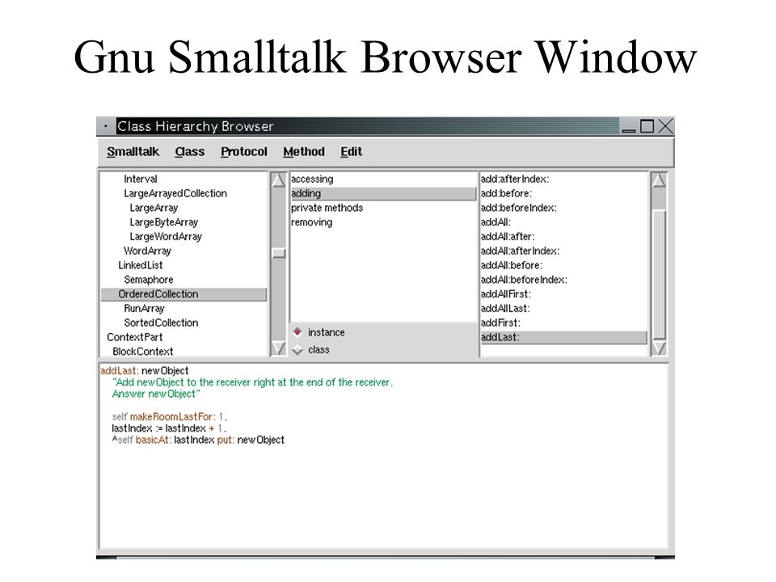This screenshot has height=582, width=776.
Task: Click the class list scrollbar thumb
Action: click(279, 253)
